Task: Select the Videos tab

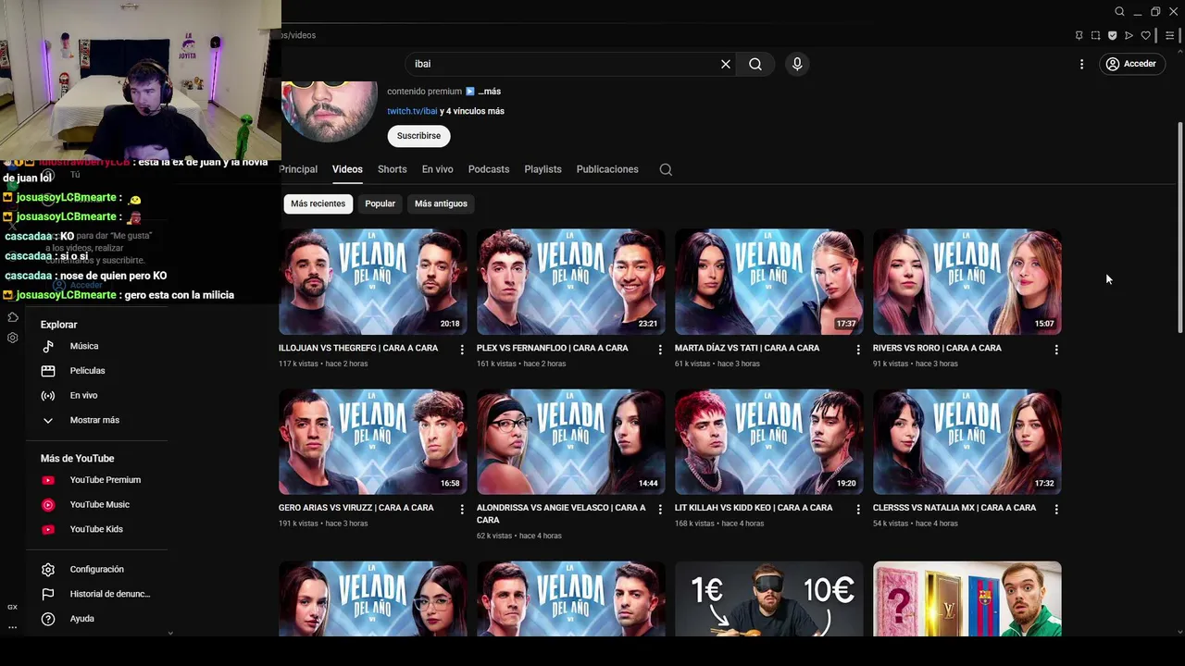Action: [x=347, y=169]
